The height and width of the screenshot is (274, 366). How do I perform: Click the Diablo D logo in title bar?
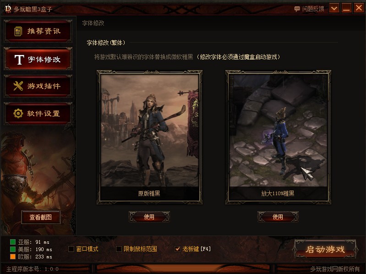click(8, 9)
